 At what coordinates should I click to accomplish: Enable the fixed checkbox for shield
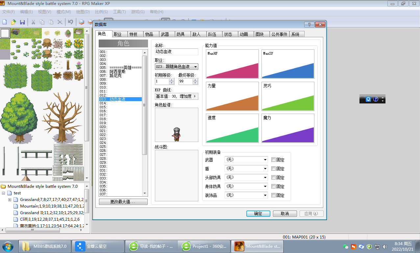pyautogui.click(x=274, y=169)
